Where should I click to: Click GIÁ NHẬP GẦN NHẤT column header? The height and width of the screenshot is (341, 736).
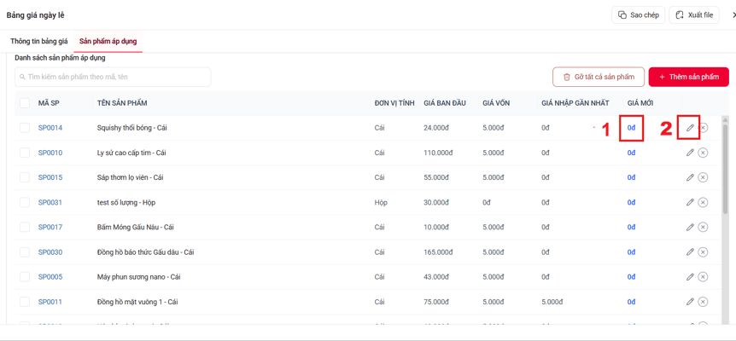(x=575, y=103)
